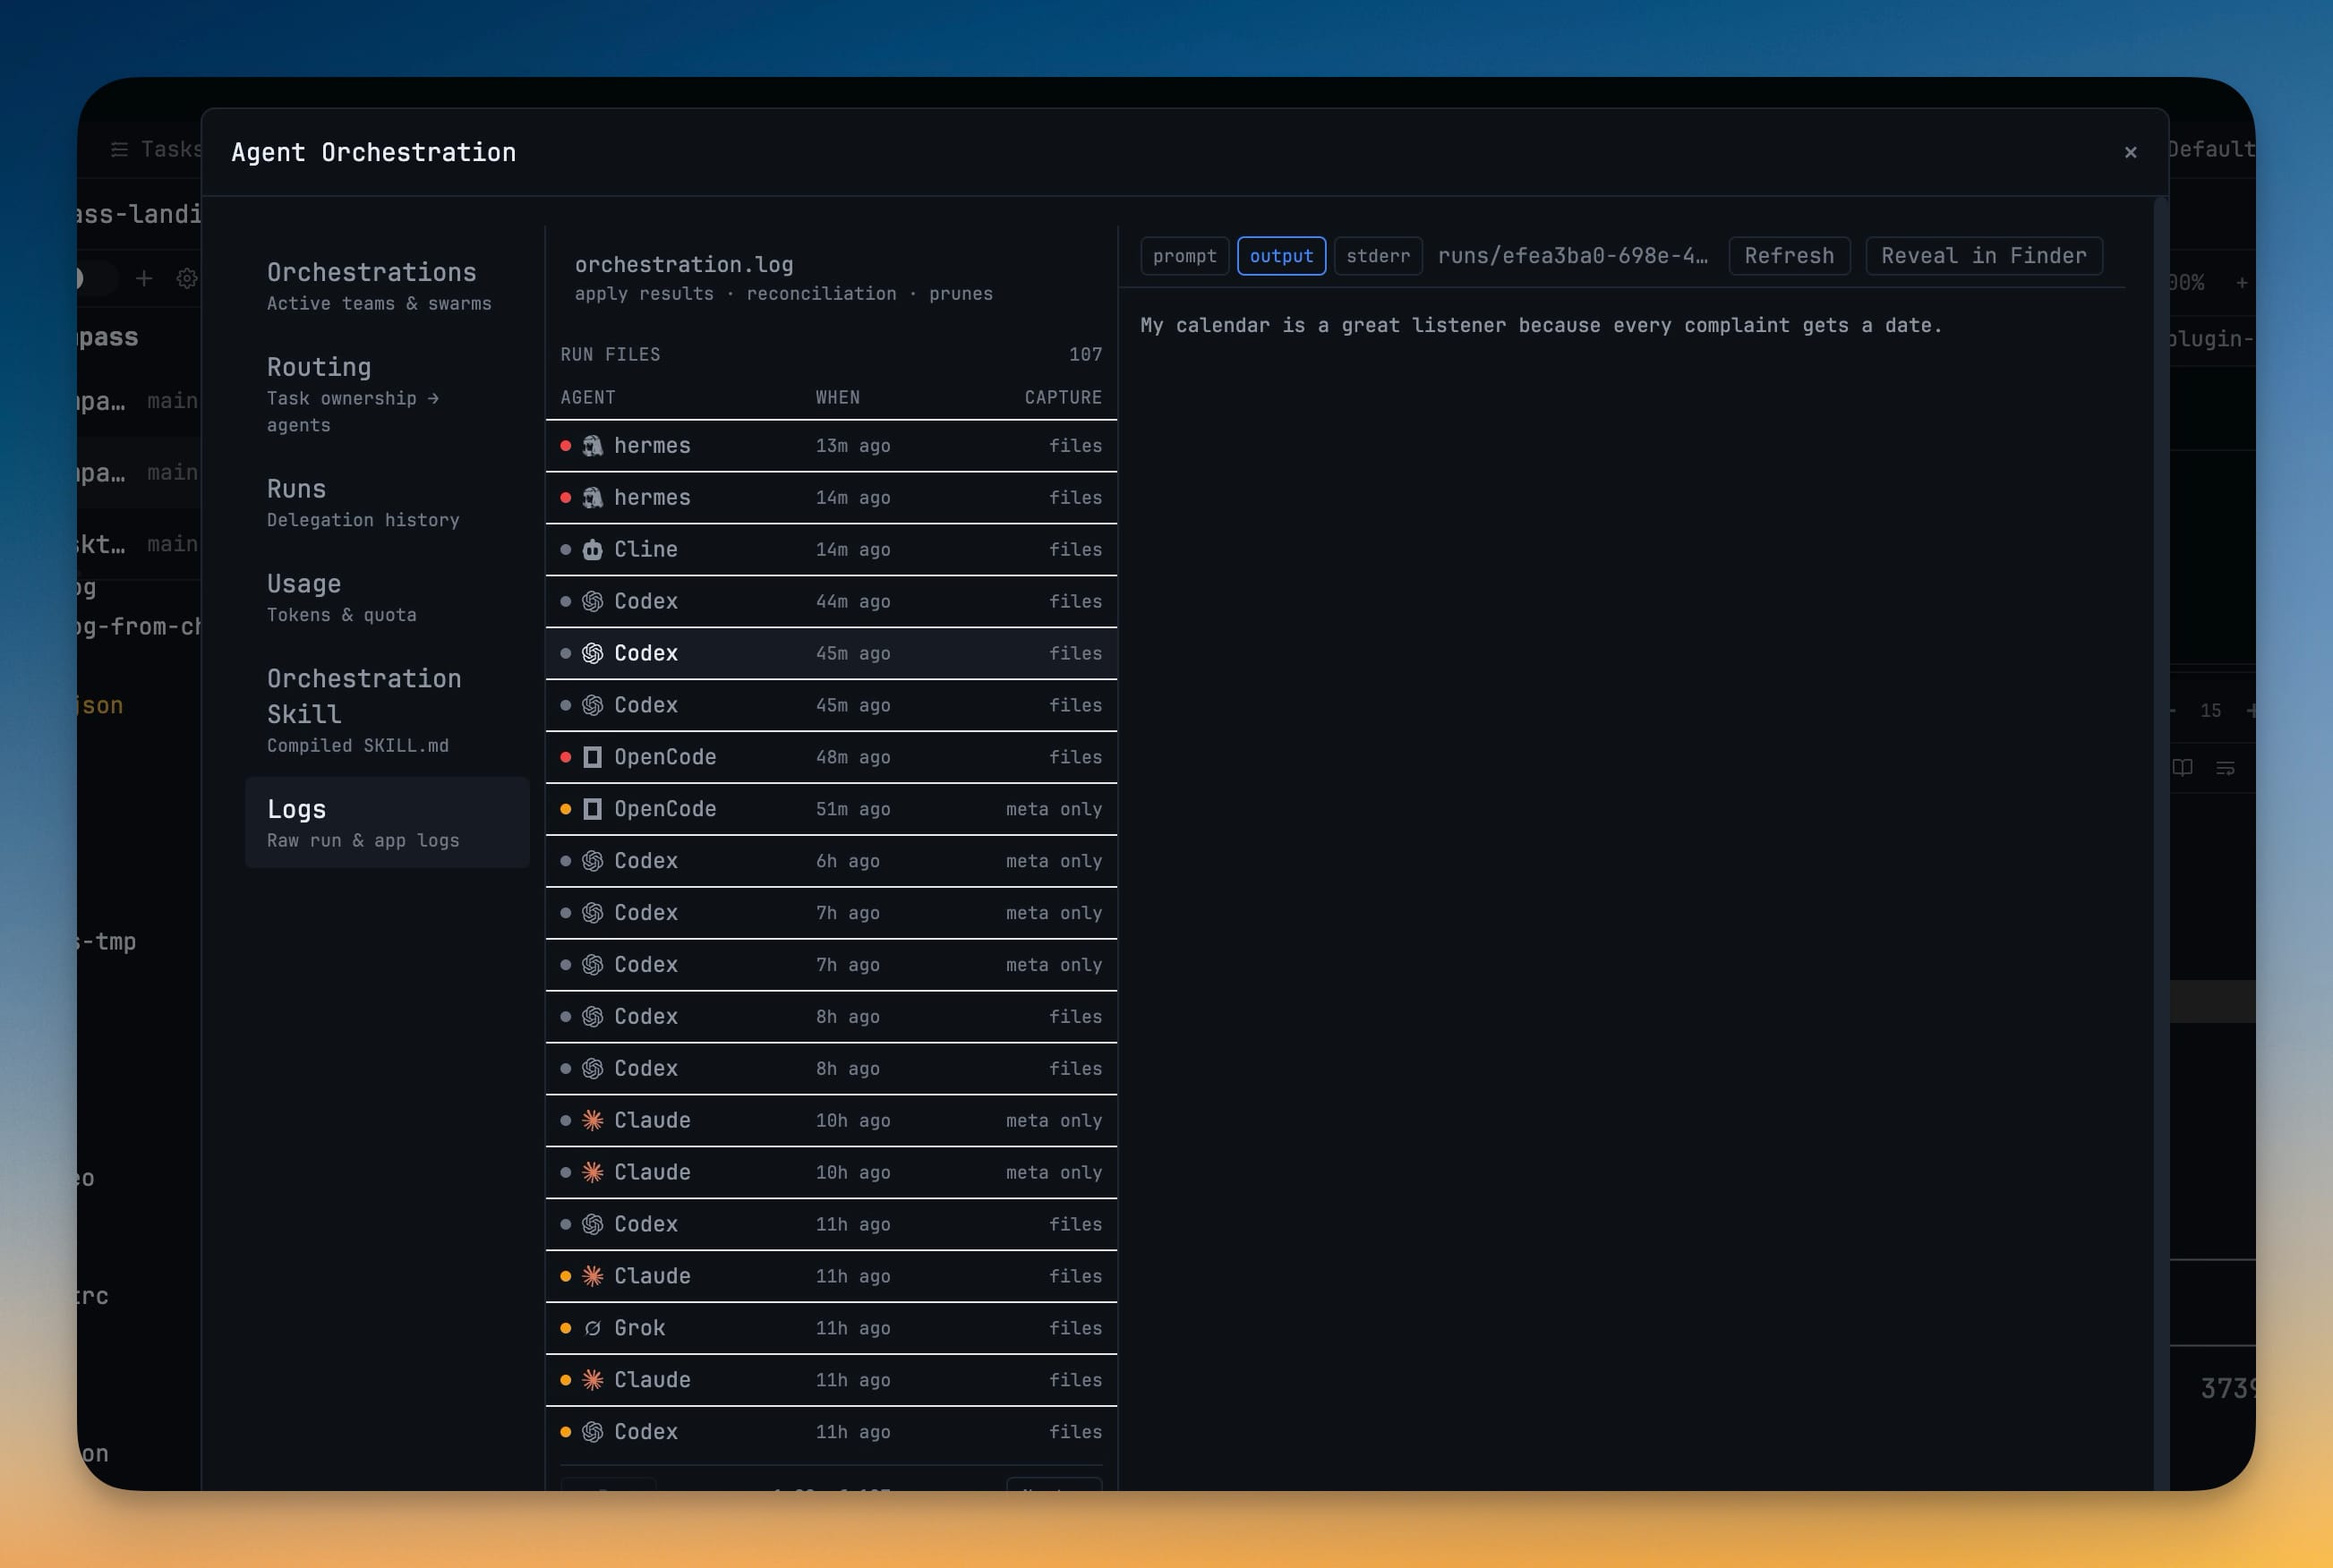Screen dimensions: 2333x1568
Task: Select the Codex run from 44m ago
Action: [x=831, y=602]
